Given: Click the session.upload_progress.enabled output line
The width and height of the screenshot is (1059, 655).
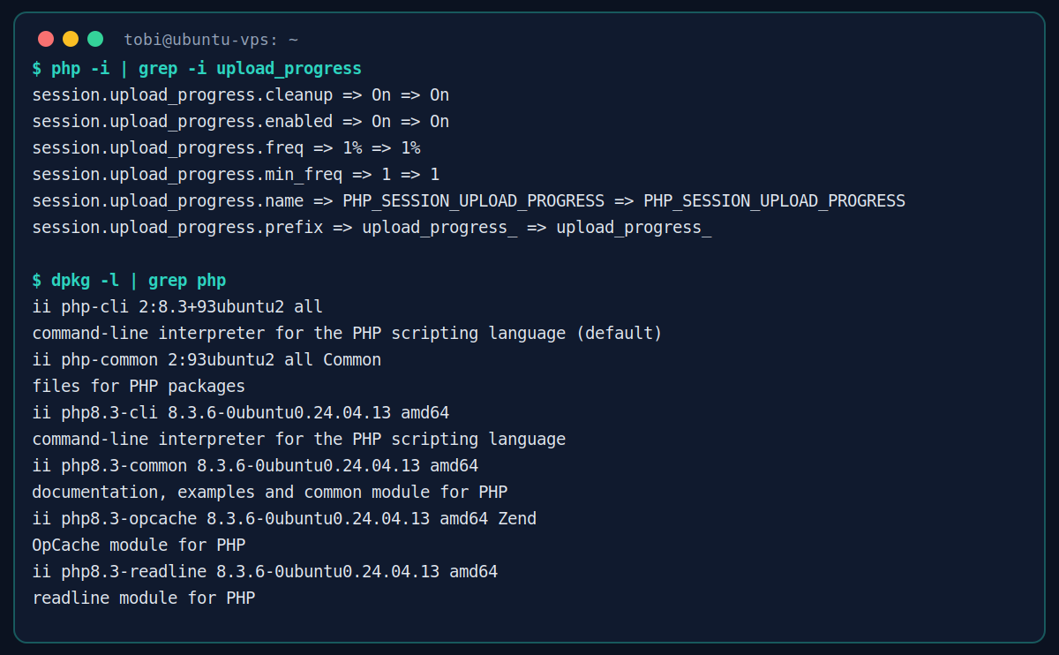Looking at the screenshot, I should tap(241, 122).
